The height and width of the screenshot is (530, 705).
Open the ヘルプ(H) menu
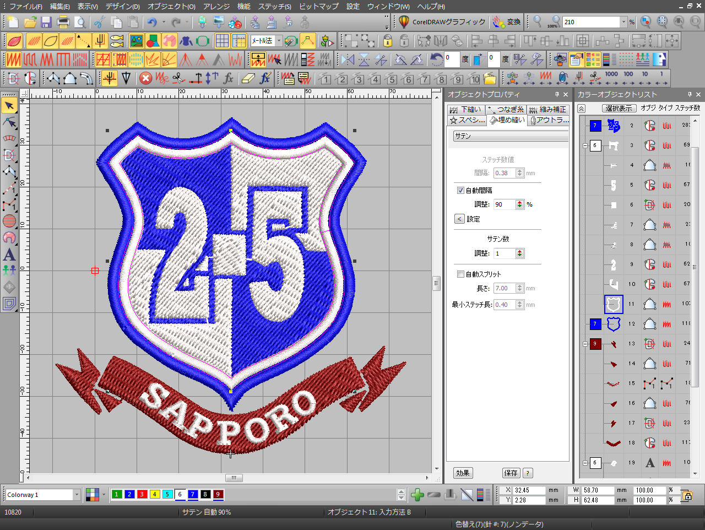click(x=431, y=7)
